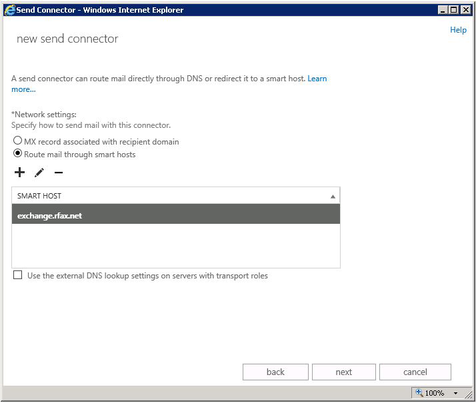Enable external DNS lookup settings checkbox
Viewport: 476px width, 403px height.
pyautogui.click(x=18, y=275)
